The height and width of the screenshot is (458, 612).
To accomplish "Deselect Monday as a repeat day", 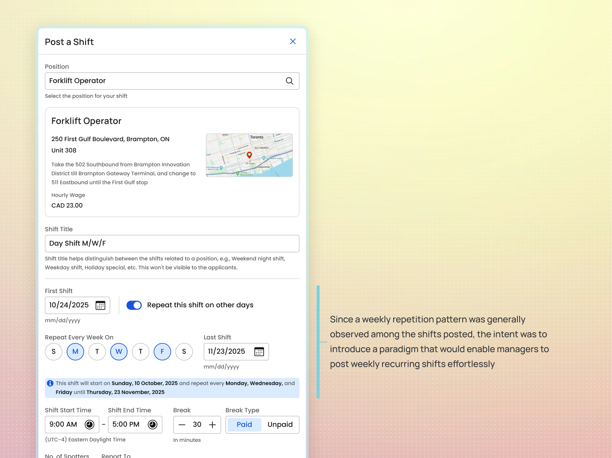I will pos(75,351).
